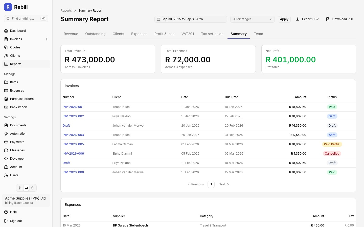Open invoice INV-2026-006
This screenshot has width=364, height=227.
tap(73, 154)
